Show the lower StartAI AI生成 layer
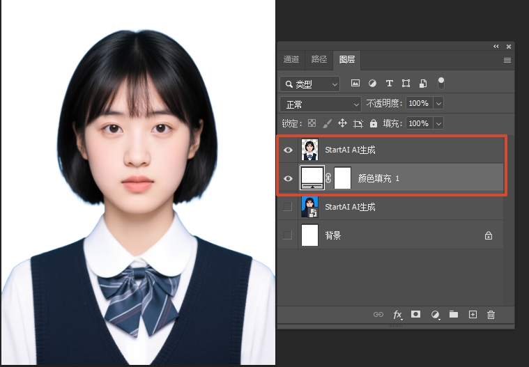Viewport: 529px width, 367px height. [287, 207]
